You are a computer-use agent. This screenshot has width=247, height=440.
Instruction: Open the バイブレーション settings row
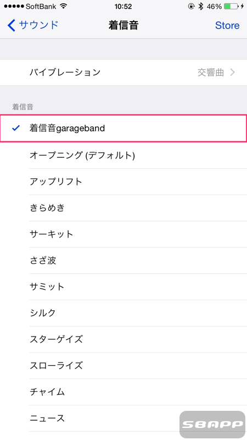coord(123,73)
